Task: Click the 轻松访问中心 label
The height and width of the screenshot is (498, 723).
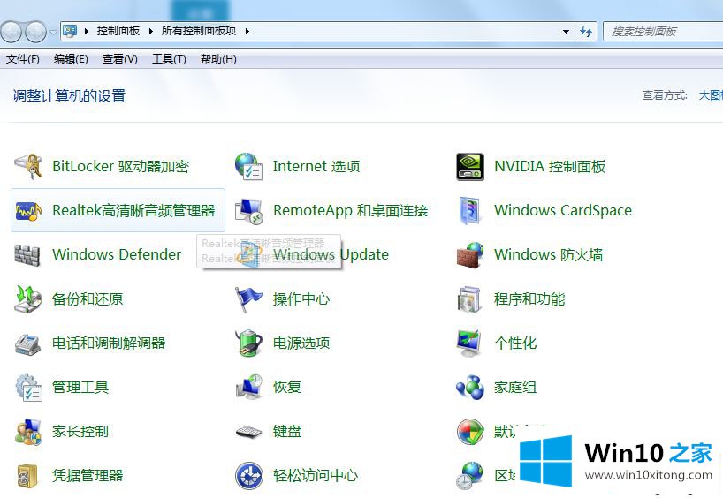Action: [316, 475]
